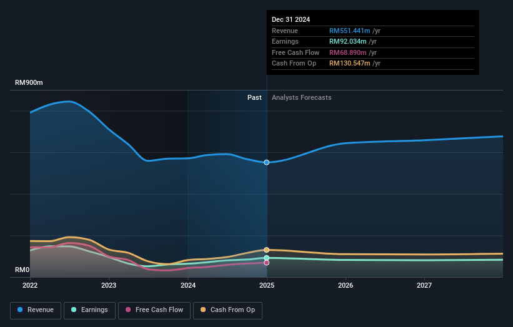Click the Dec 31 2024 tooltip date
Image resolution: width=513 pixels, height=327 pixels.
(291, 19)
